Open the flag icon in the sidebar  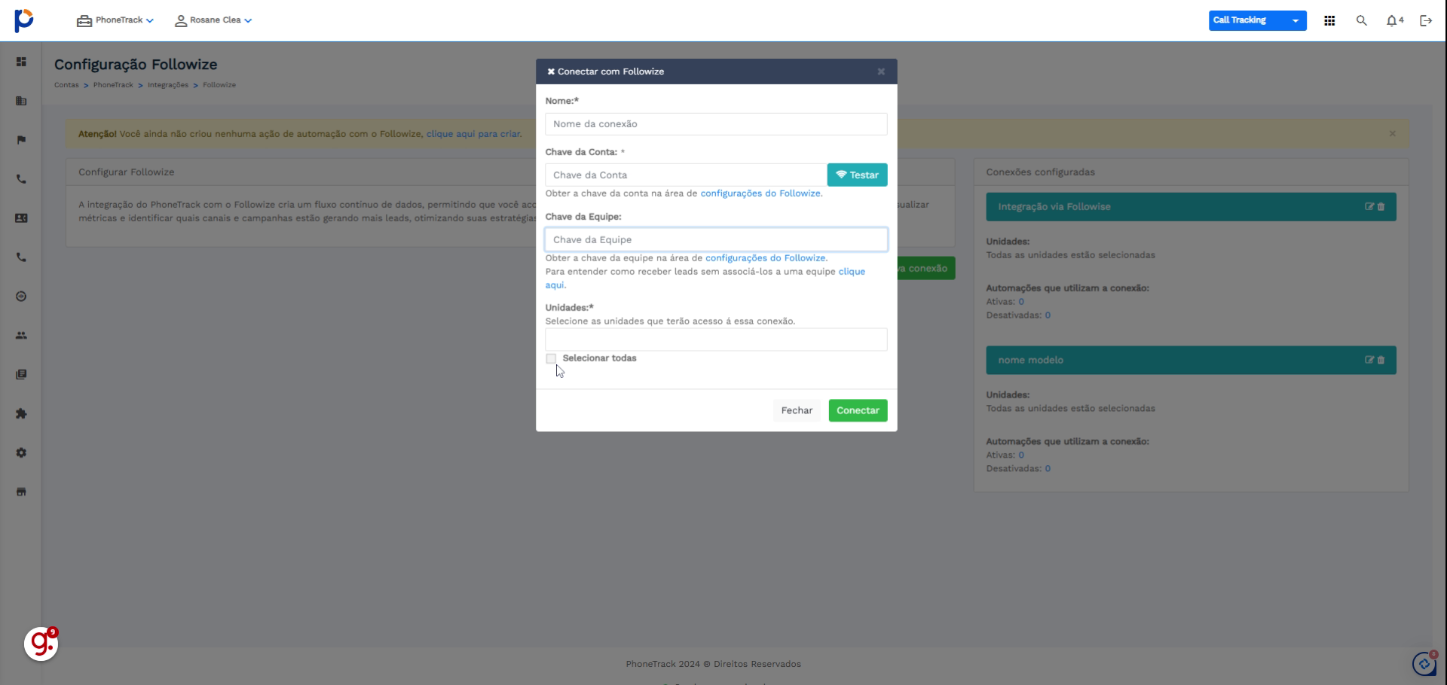(x=21, y=140)
